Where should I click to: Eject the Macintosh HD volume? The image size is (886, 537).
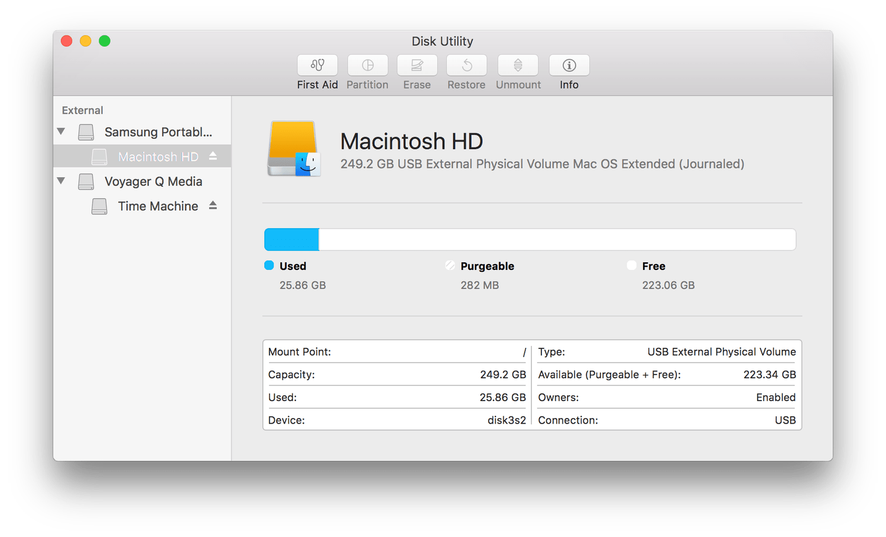[x=213, y=156]
